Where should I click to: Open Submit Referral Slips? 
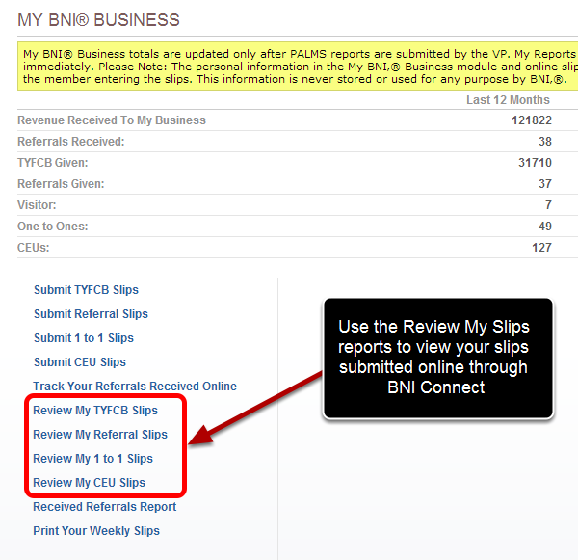[x=91, y=314]
